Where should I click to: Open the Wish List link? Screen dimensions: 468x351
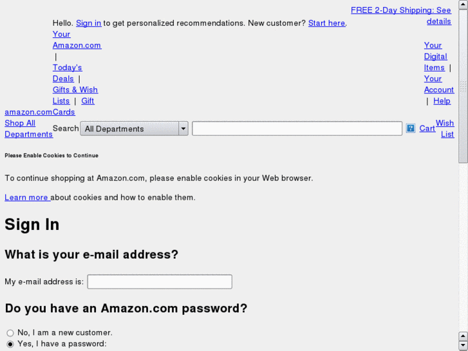tap(445, 128)
